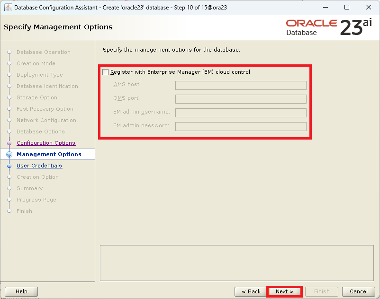The height and width of the screenshot is (299, 380).
Task: Click the Database Options step
Action: click(41, 132)
